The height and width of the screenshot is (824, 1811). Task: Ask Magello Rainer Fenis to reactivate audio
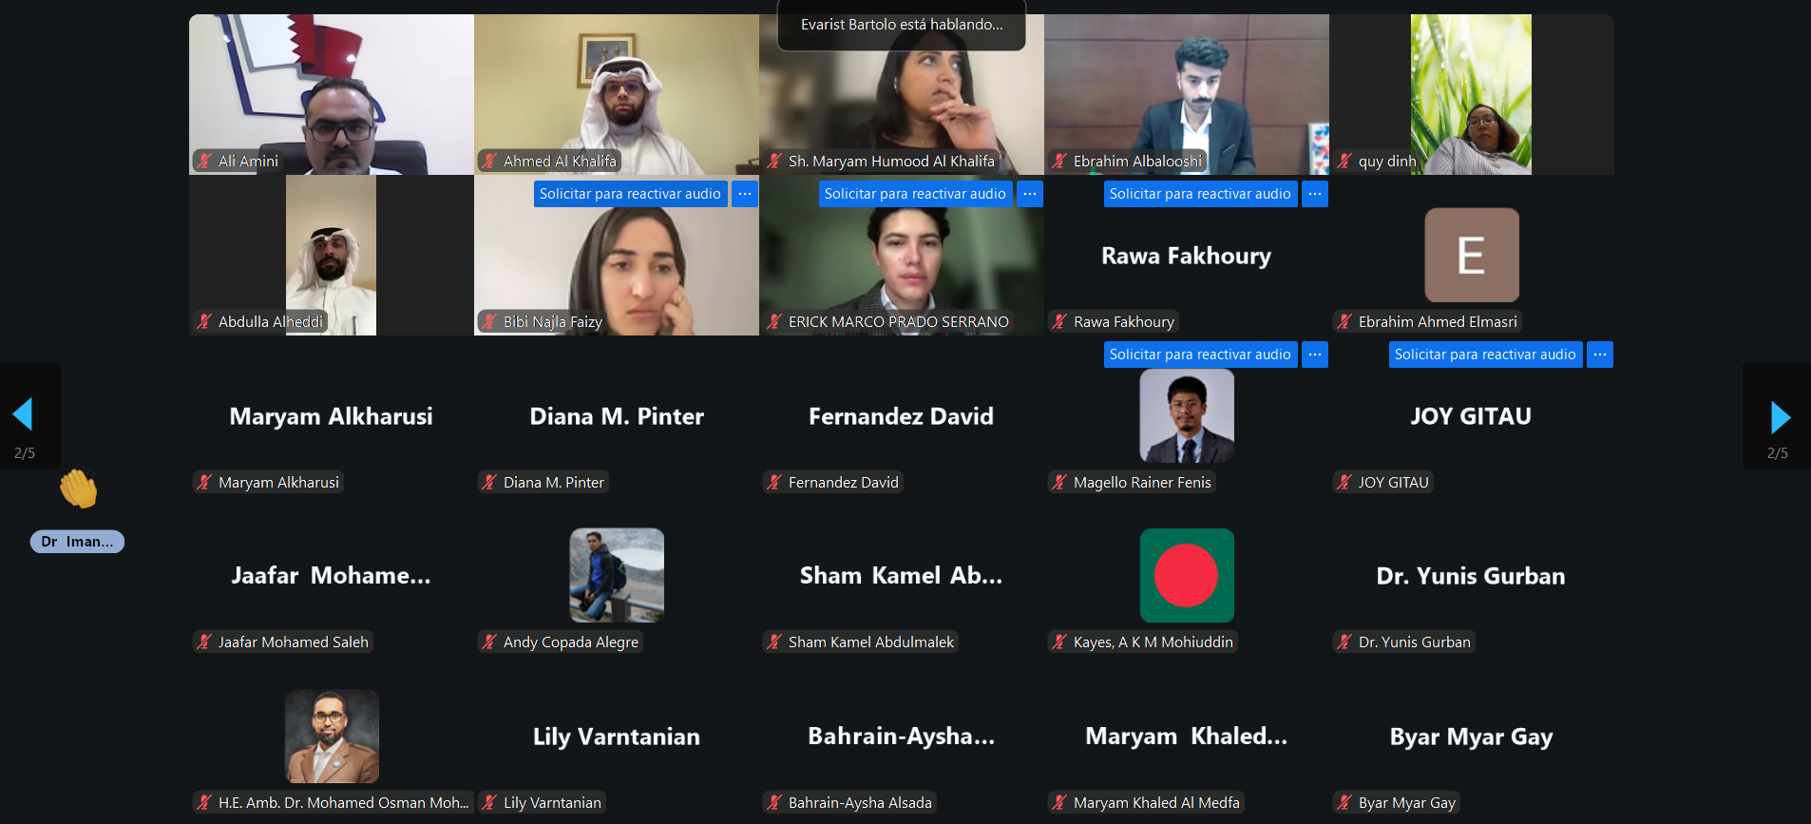coord(1200,355)
